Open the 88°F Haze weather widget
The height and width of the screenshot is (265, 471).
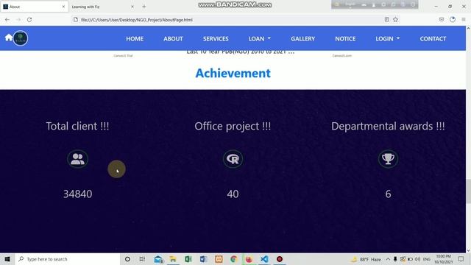click(x=366, y=259)
